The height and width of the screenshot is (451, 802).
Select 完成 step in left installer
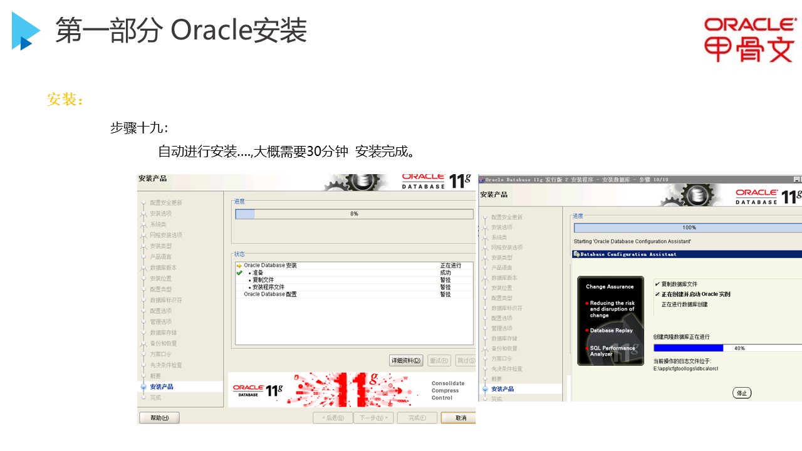click(155, 397)
